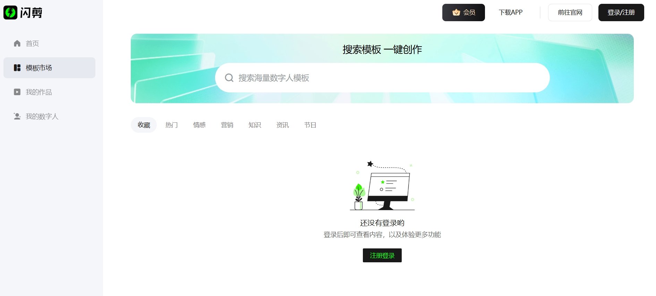
Task: Go to the 知识 tab
Action: click(x=255, y=125)
